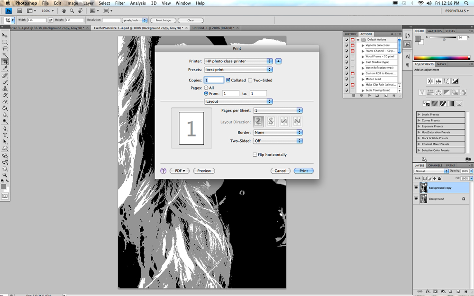Enable Flip horizontally checkbox

(x=255, y=155)
